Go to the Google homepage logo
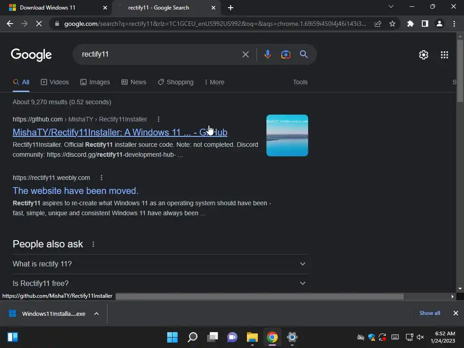Viewport: 464px width, 348px height. (x=31, y=55)
